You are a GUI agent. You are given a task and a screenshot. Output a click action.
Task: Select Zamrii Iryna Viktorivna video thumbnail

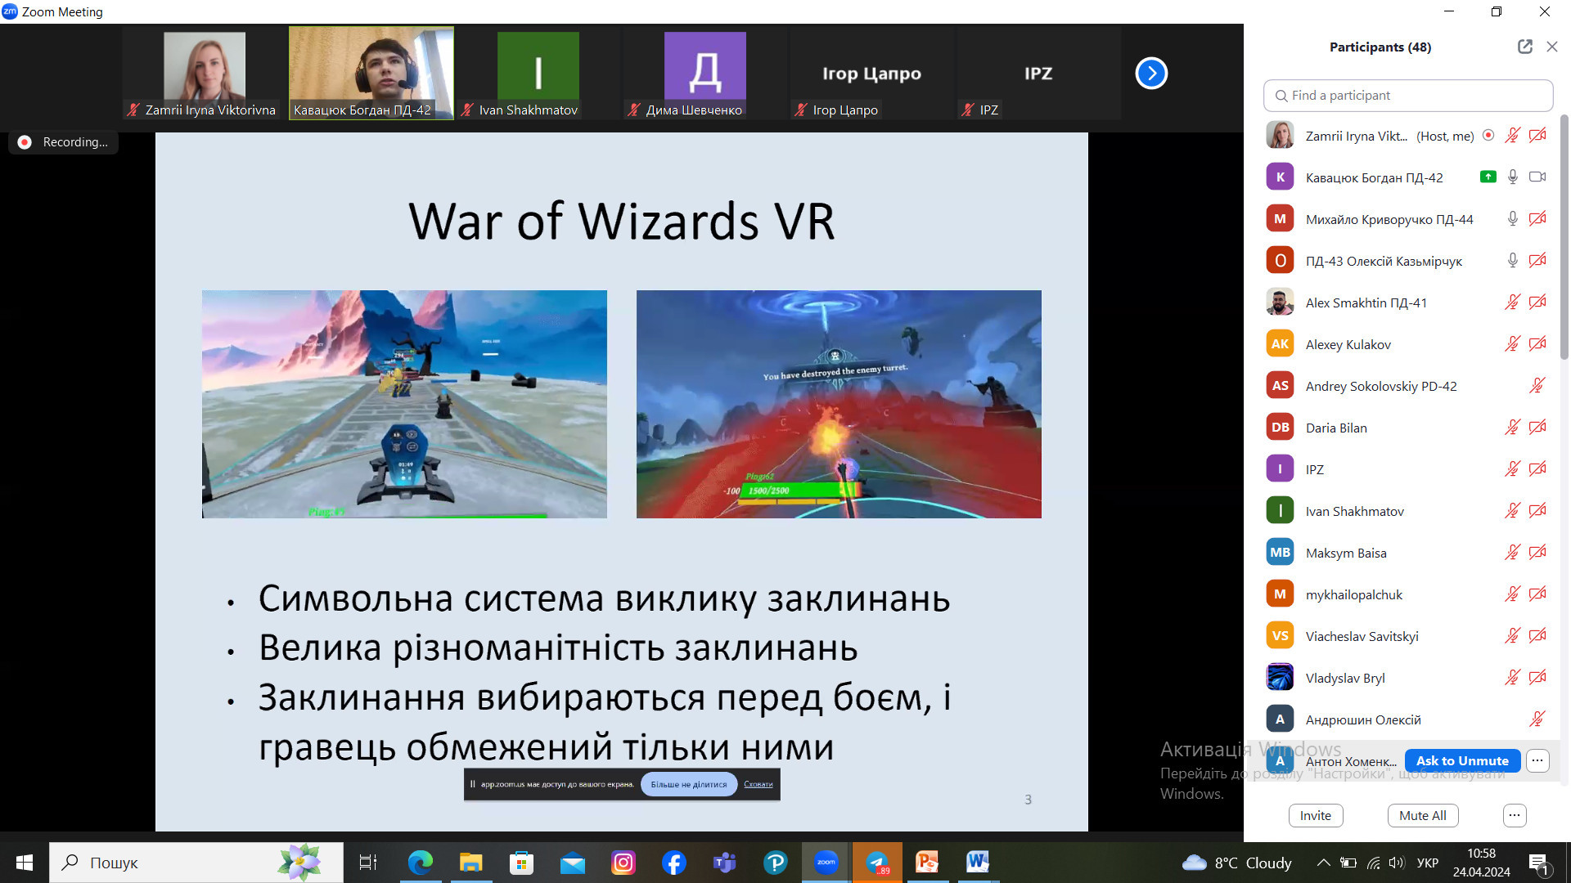(x=204, y=74)
